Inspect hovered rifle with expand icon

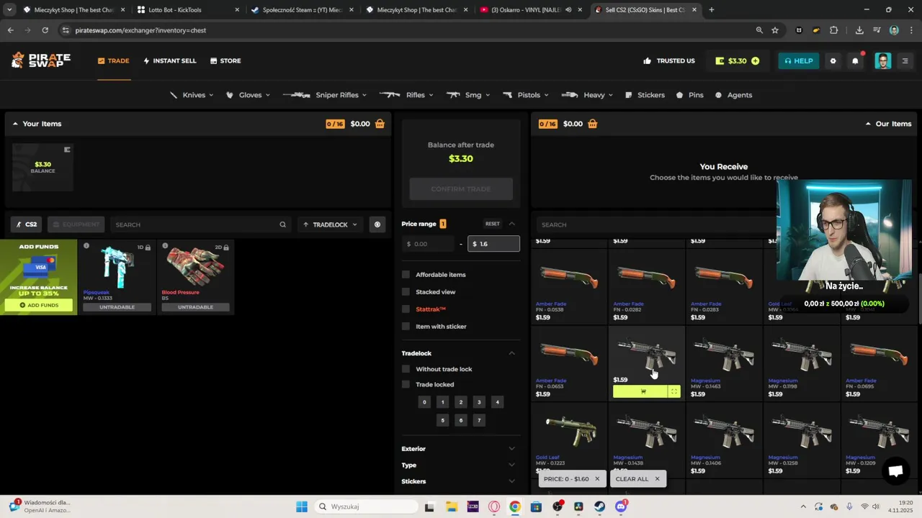(674, 391)
